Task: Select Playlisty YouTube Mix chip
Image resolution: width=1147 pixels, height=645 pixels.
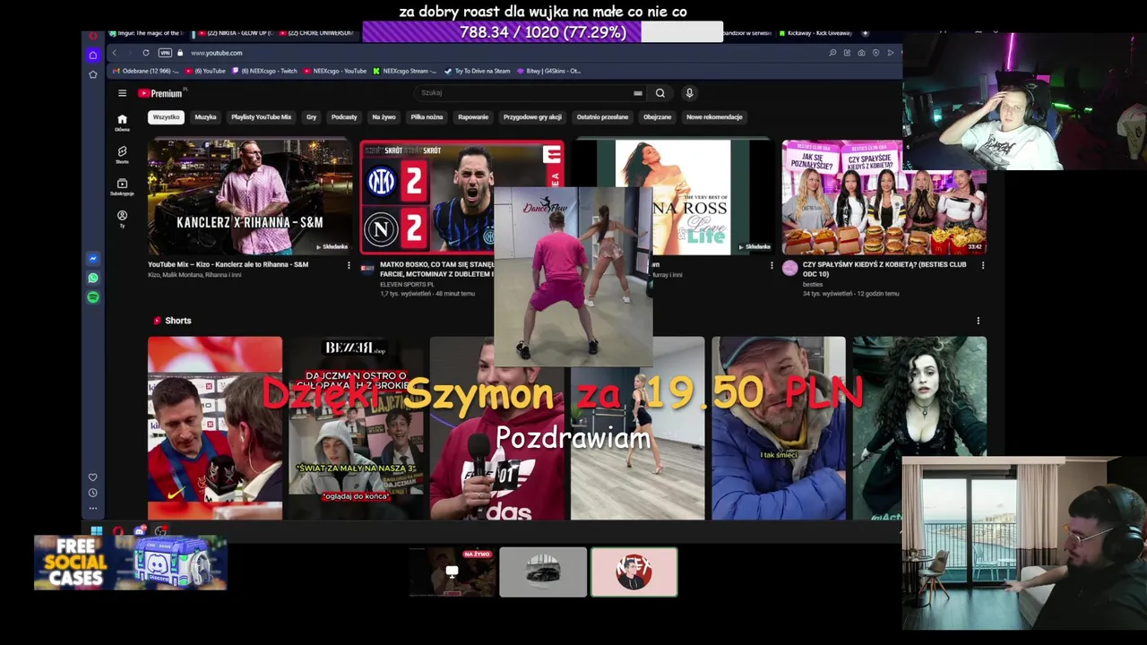Action: 261,117
